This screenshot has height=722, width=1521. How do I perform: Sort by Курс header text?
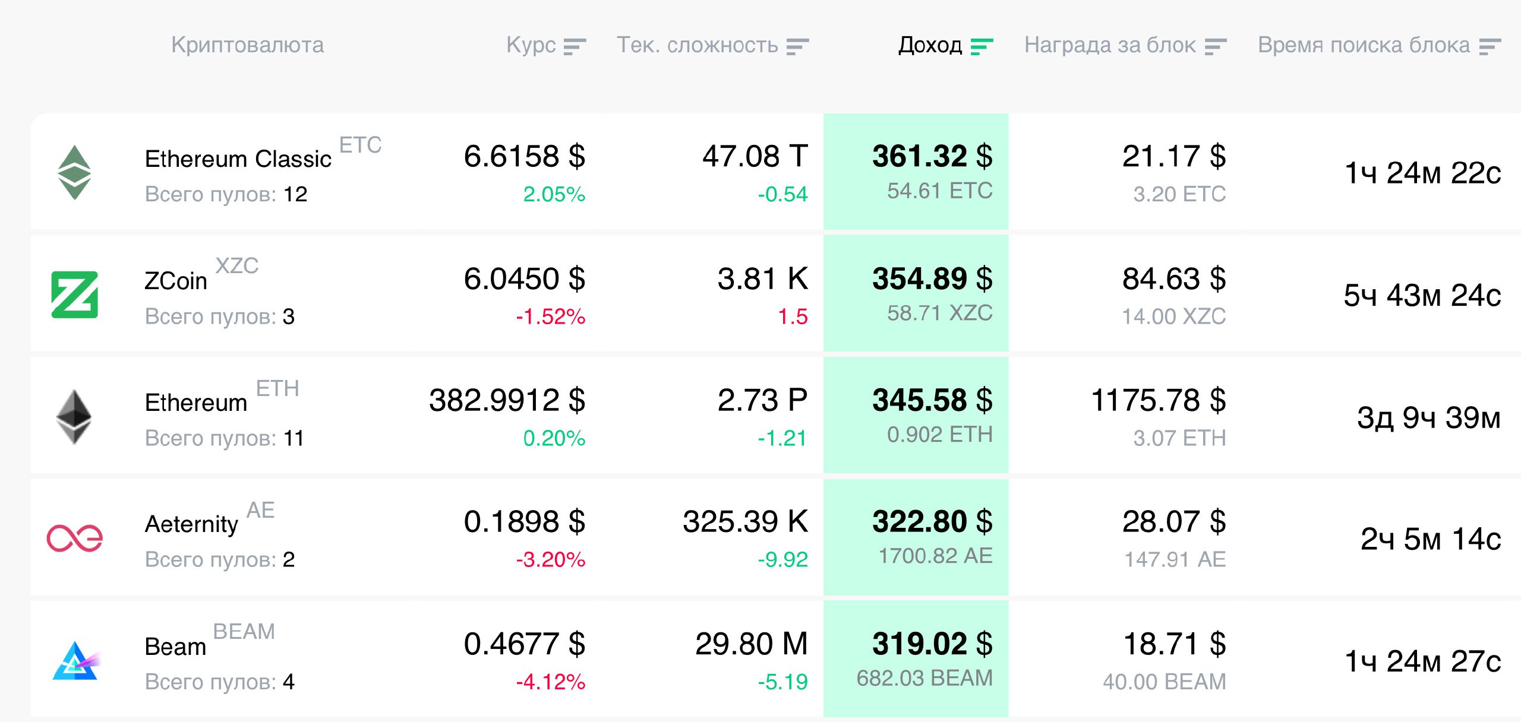pyautogui.click(x=531, y=45)
